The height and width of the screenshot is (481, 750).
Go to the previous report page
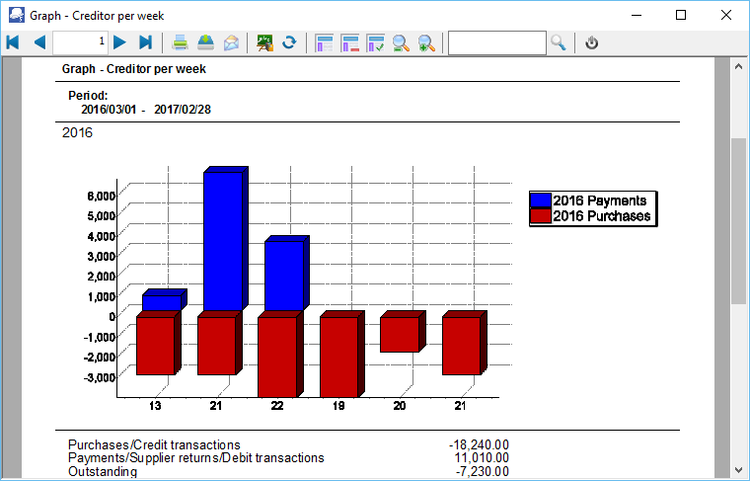pos(39,42)
